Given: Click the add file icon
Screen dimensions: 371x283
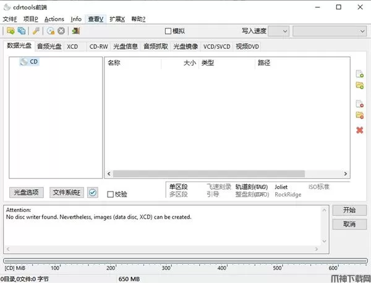Looking at the screenshot, I should tap(360, 74).
